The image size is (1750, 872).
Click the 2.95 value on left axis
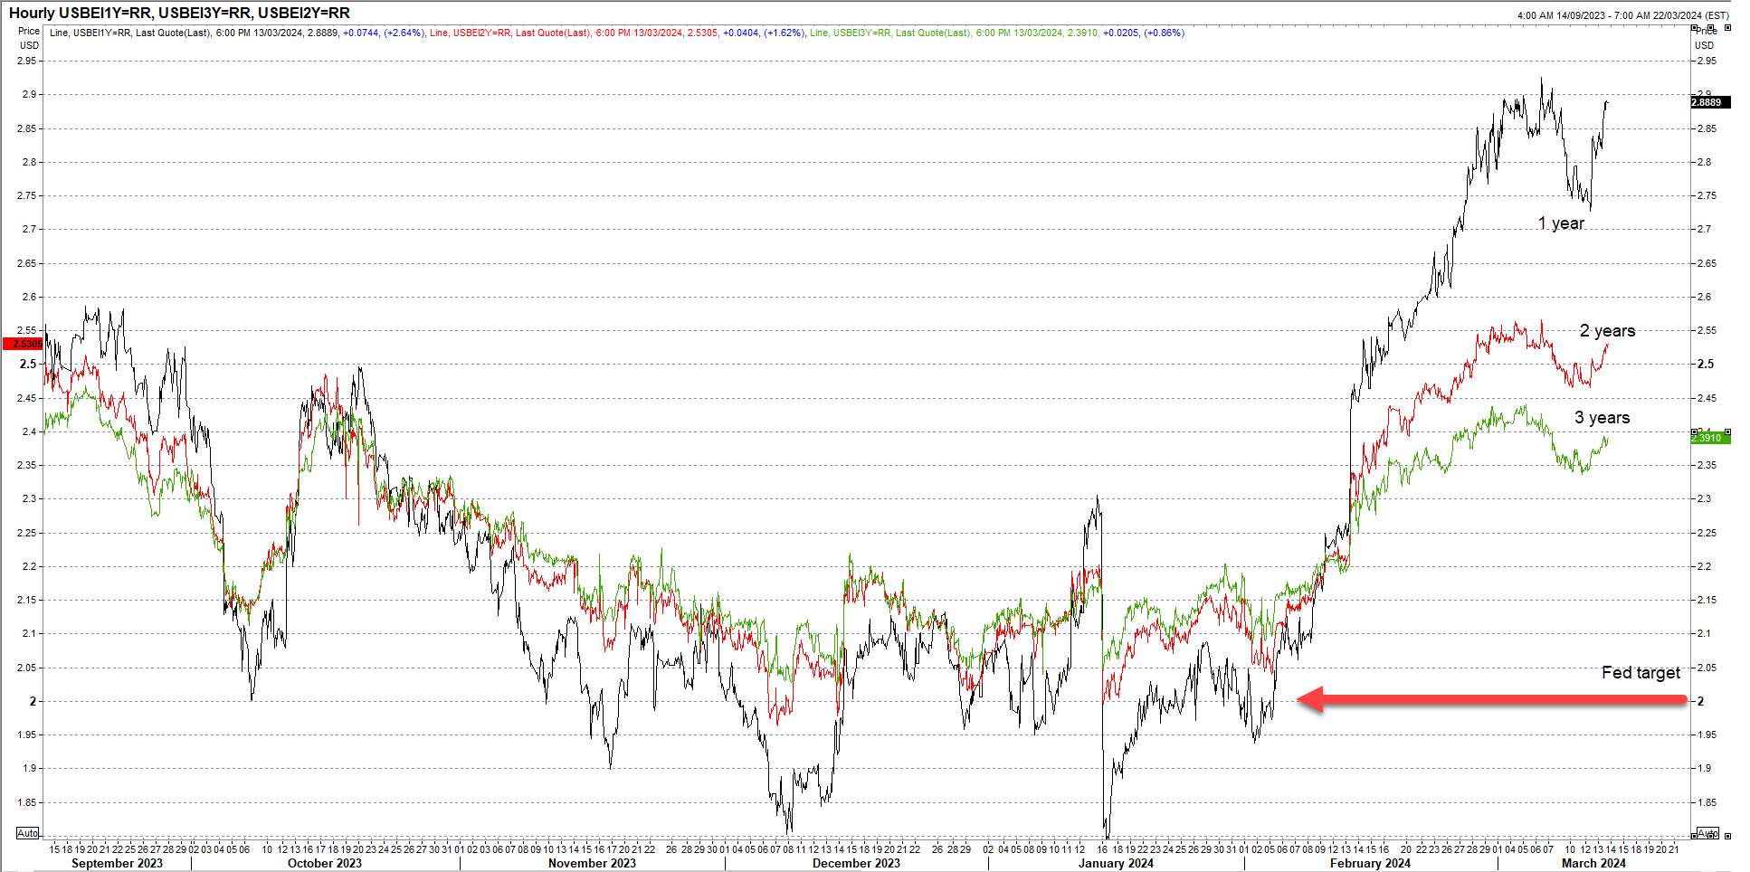27,61
